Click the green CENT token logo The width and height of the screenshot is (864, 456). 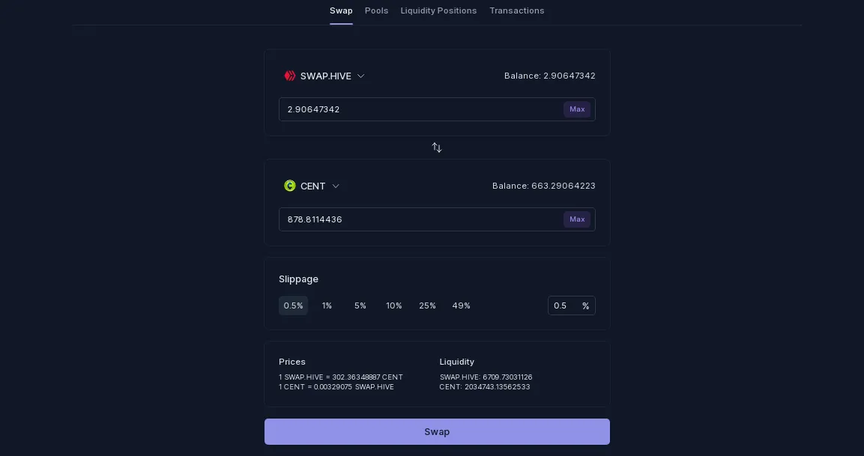coord(290,186)
